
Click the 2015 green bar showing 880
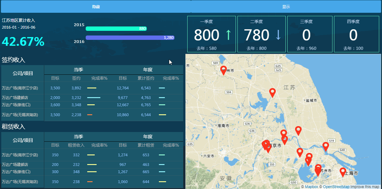pyautogui.click(x=116, y=29)
